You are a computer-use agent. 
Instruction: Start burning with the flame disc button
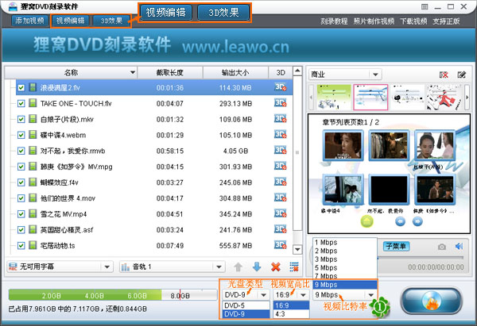[x=432, y=301]
